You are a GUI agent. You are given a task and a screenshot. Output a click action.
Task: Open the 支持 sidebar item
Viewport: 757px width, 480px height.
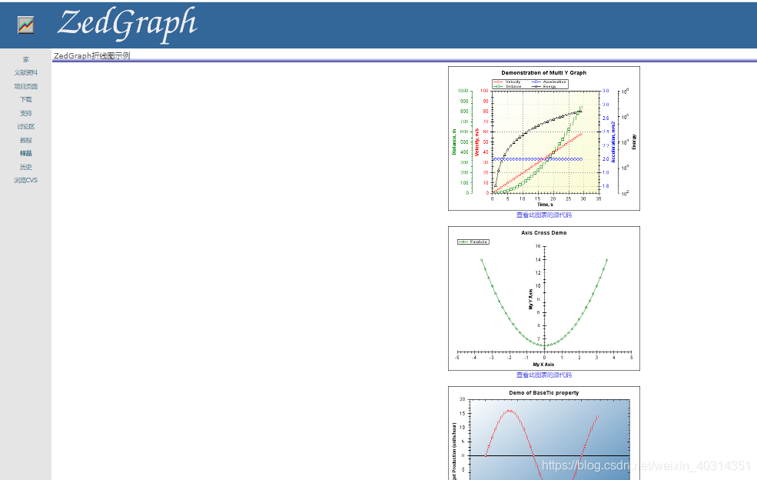[25, 113]
